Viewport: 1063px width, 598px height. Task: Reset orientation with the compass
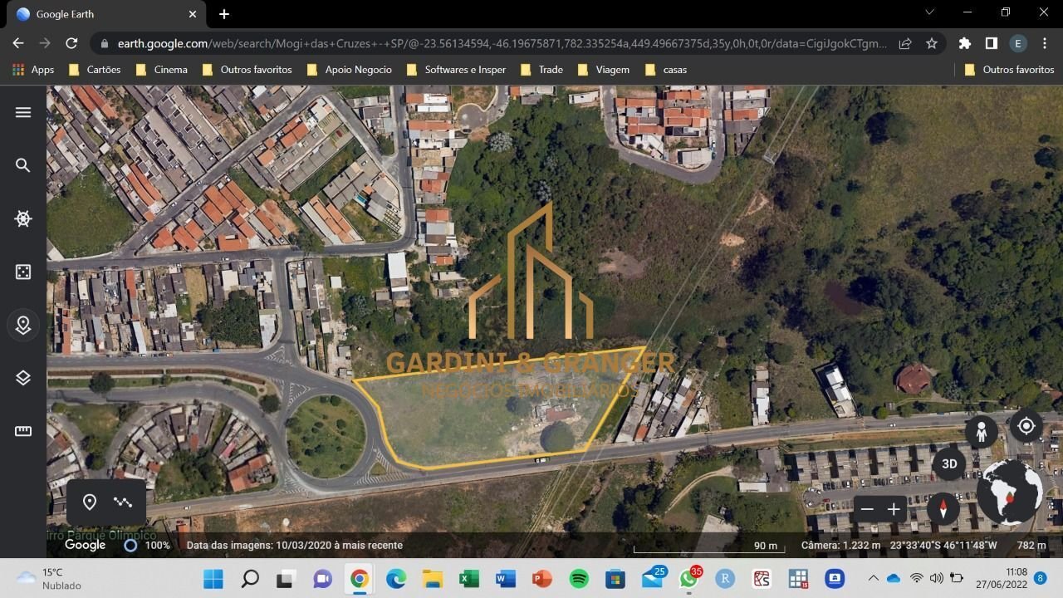coord(943,507)
